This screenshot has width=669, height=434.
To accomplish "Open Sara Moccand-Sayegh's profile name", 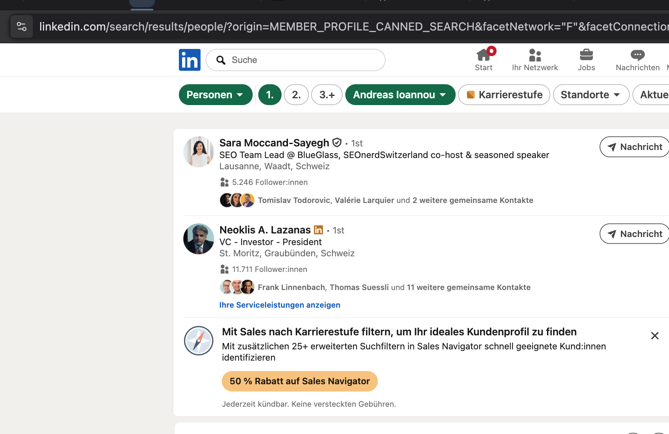I will [x=274, y=143].
